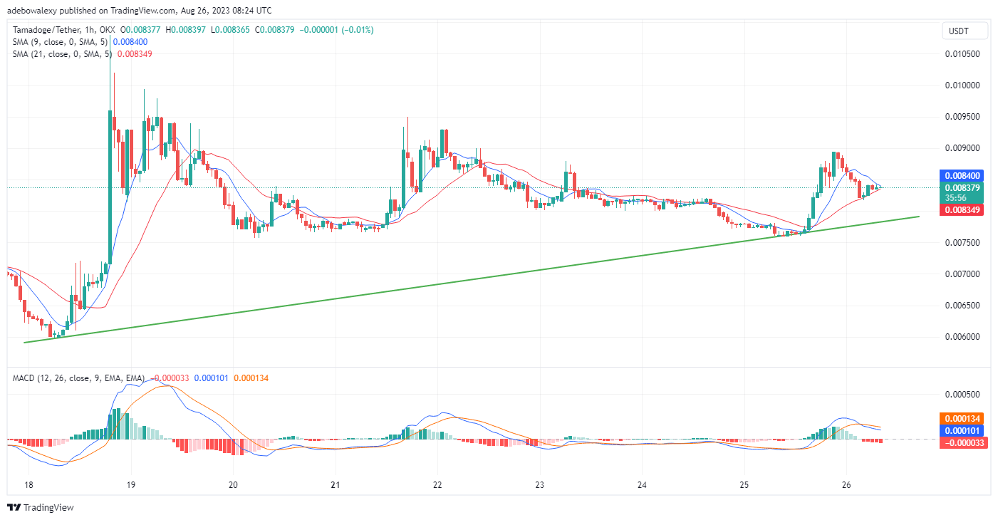Click date 22 on the time axis
The width and height of the screenshot is (998, 520).
[437, 484]
